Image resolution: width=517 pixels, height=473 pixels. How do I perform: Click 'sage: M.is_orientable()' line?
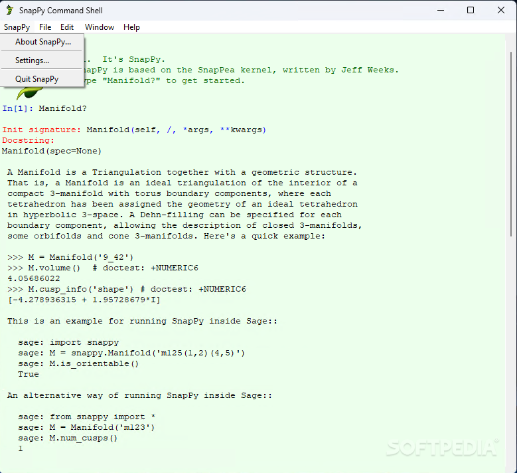coord(78,363)
